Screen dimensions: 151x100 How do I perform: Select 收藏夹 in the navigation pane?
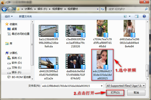13,24
